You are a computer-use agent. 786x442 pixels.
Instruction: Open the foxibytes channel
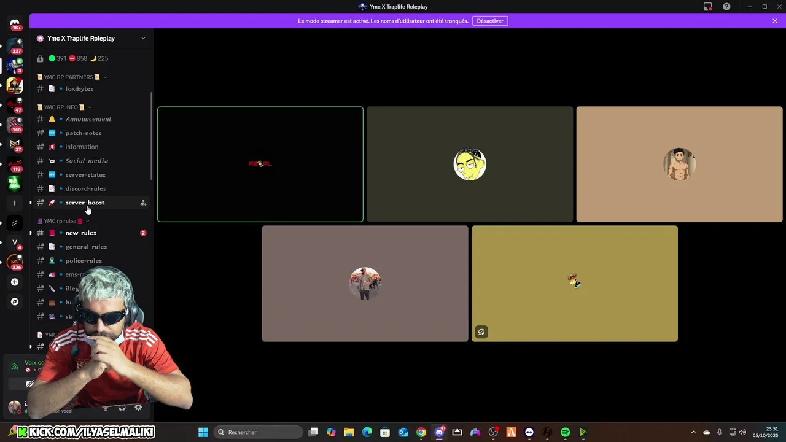pos(91,89)
